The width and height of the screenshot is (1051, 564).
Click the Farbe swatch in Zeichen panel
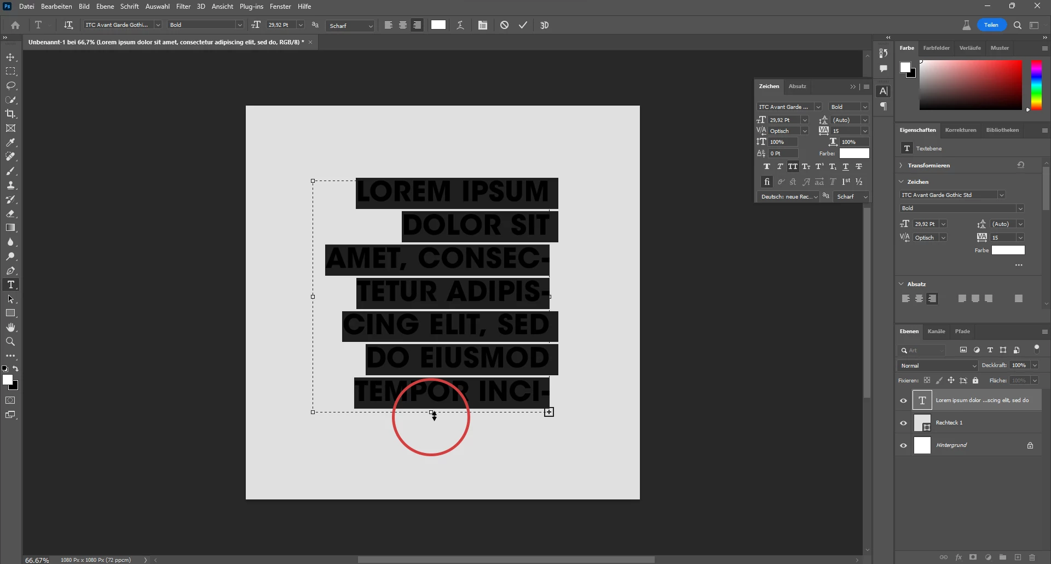click(854, 154)
